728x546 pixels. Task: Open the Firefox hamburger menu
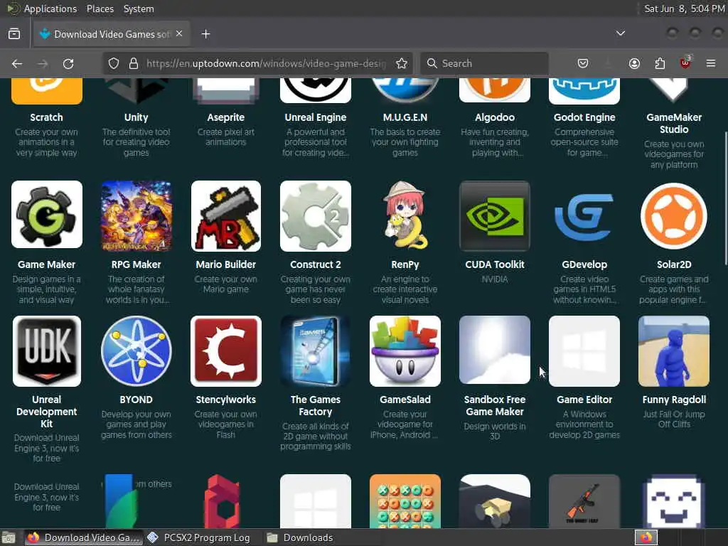[711, 63]
